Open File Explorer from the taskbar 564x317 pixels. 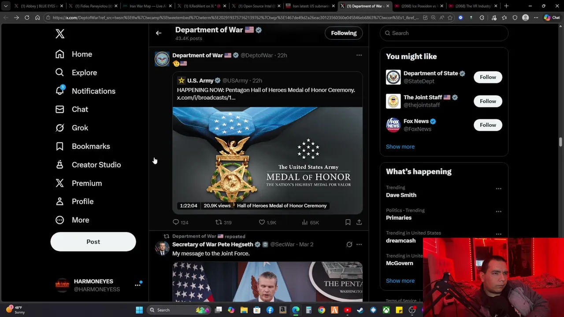244,310
